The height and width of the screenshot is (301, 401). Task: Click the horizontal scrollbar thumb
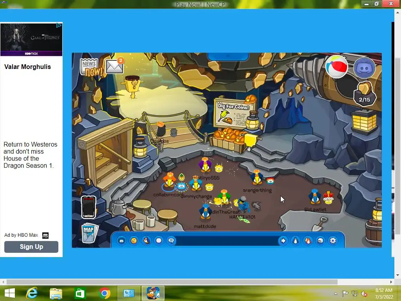(172, 282)
